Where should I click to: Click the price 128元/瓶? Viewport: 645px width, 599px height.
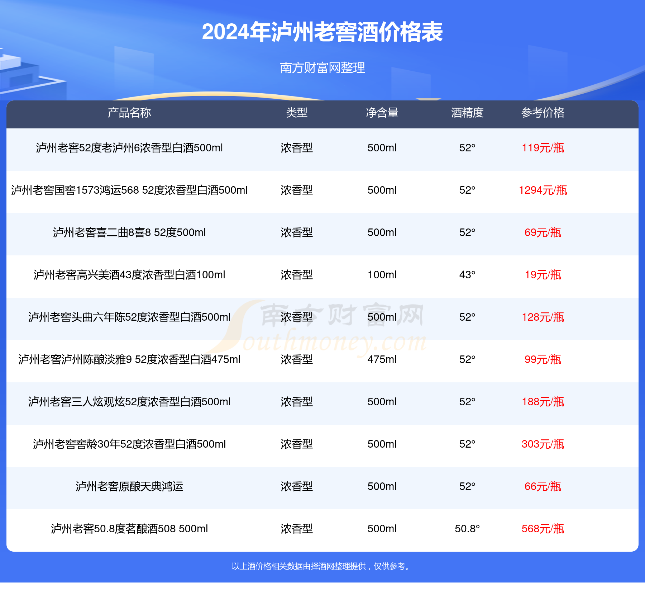click(543, 317)
